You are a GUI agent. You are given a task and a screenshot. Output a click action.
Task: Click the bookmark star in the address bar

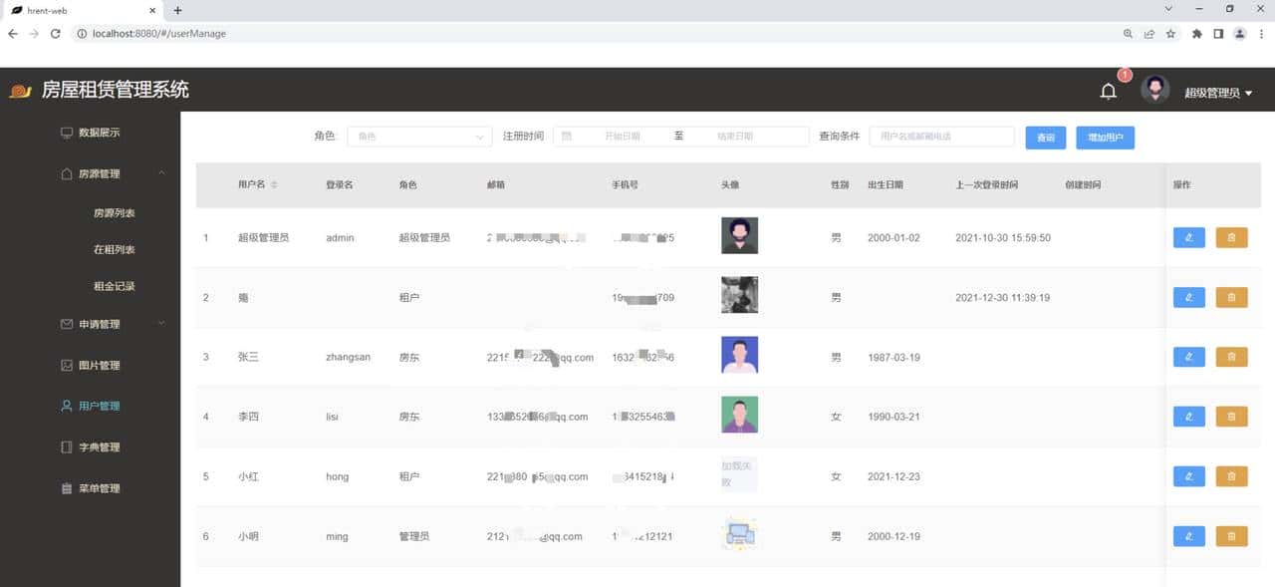(x=1171, y=33)
